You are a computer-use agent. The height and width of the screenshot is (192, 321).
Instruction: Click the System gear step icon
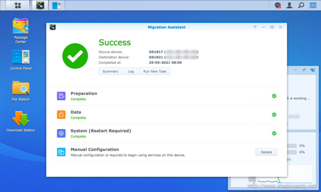pyautogui.click(x=61, y=133)
